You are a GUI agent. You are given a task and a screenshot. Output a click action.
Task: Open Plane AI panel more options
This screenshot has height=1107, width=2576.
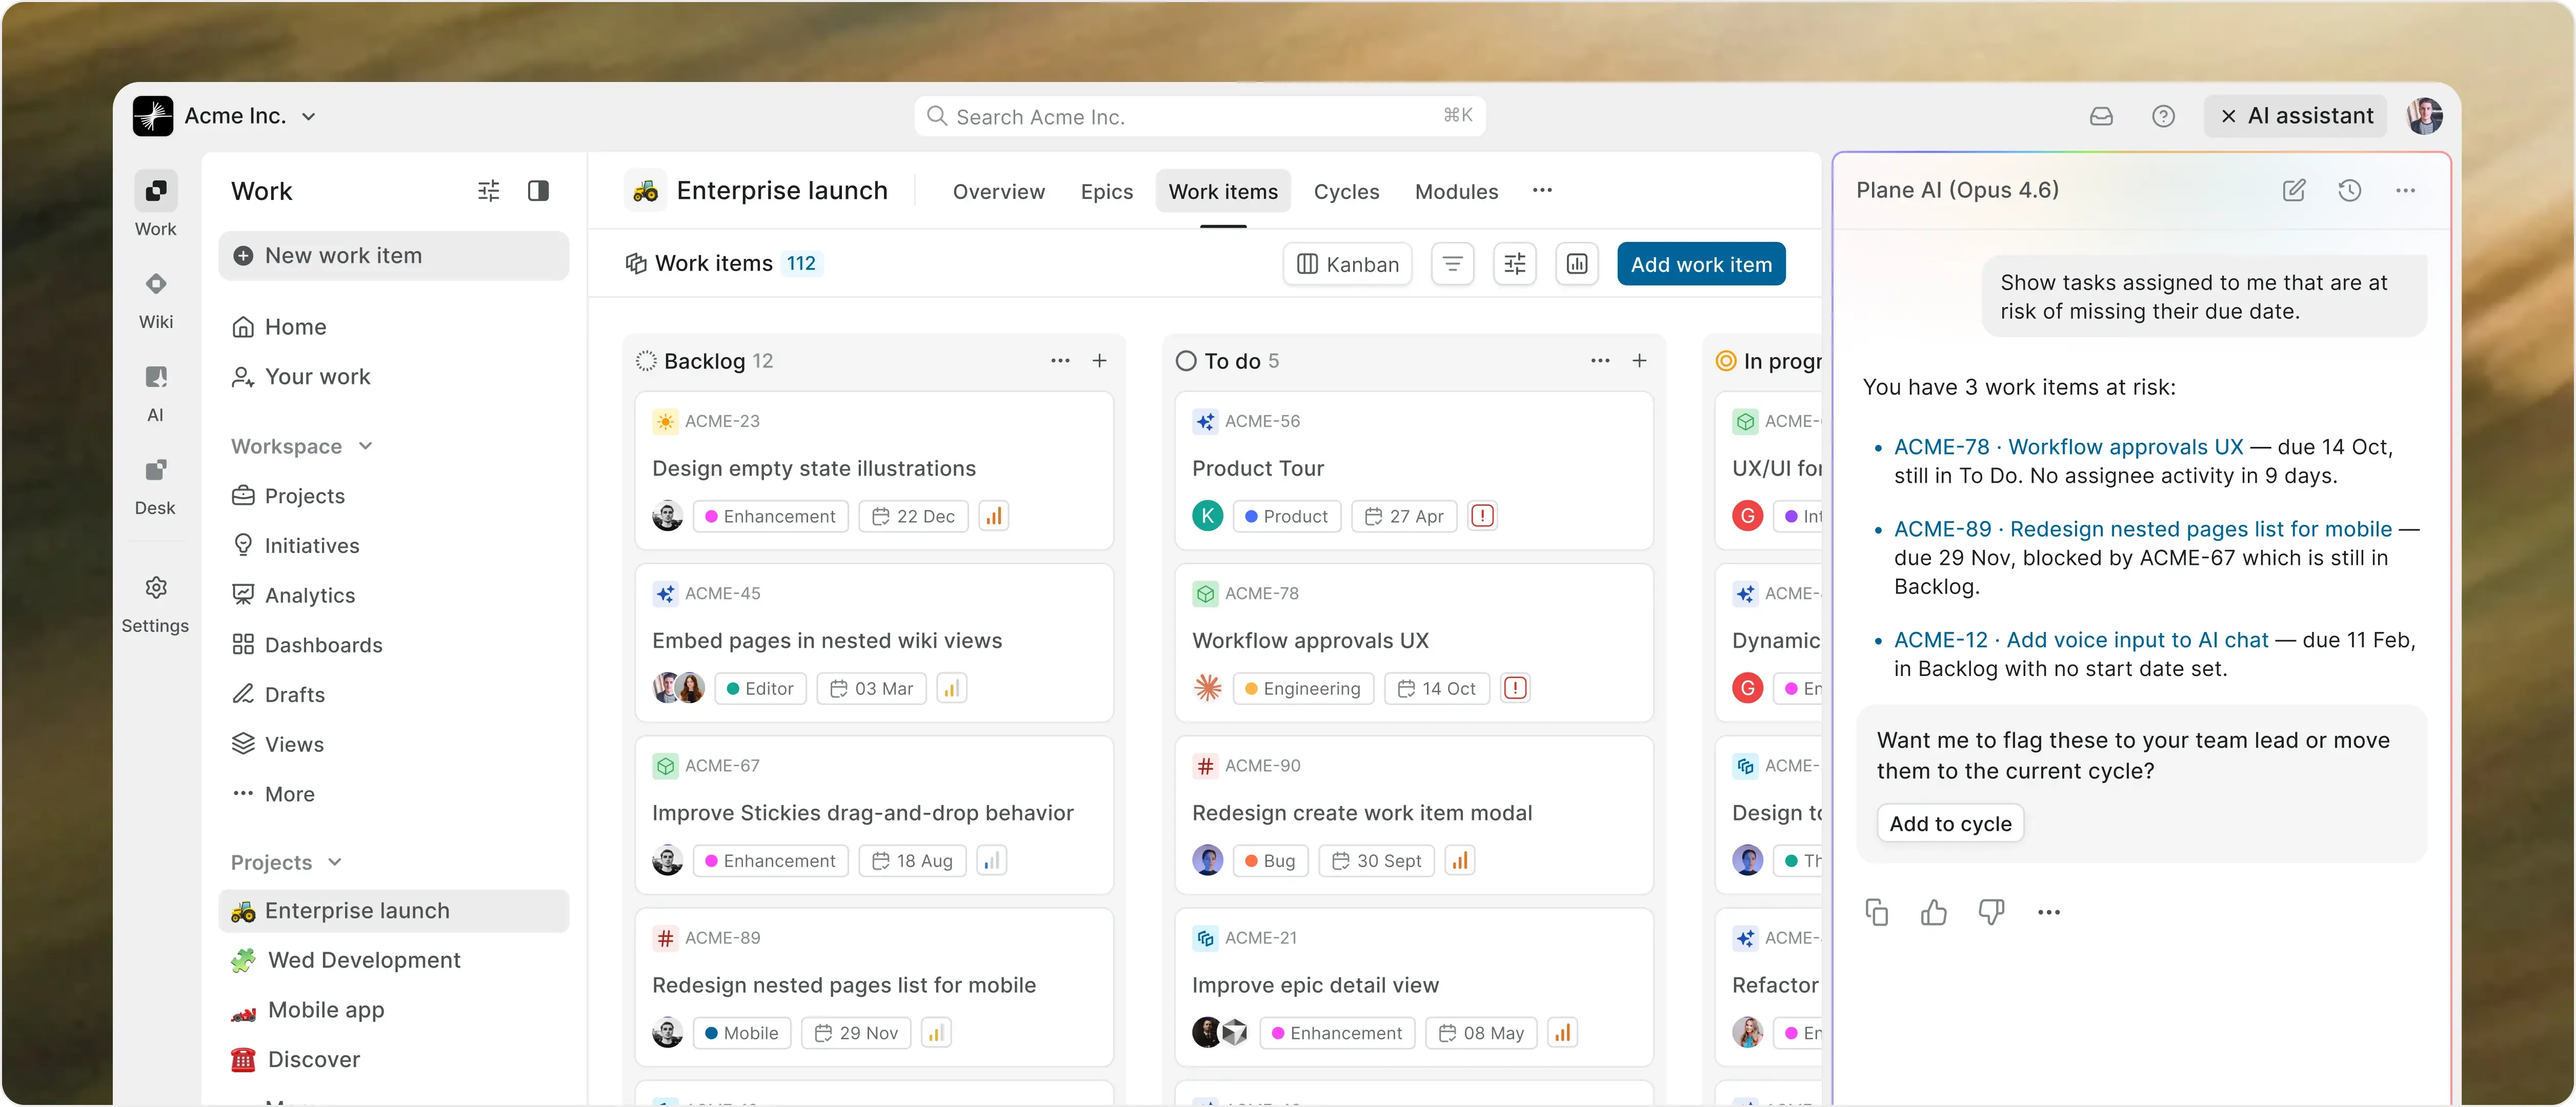[x=2406, y=190]
